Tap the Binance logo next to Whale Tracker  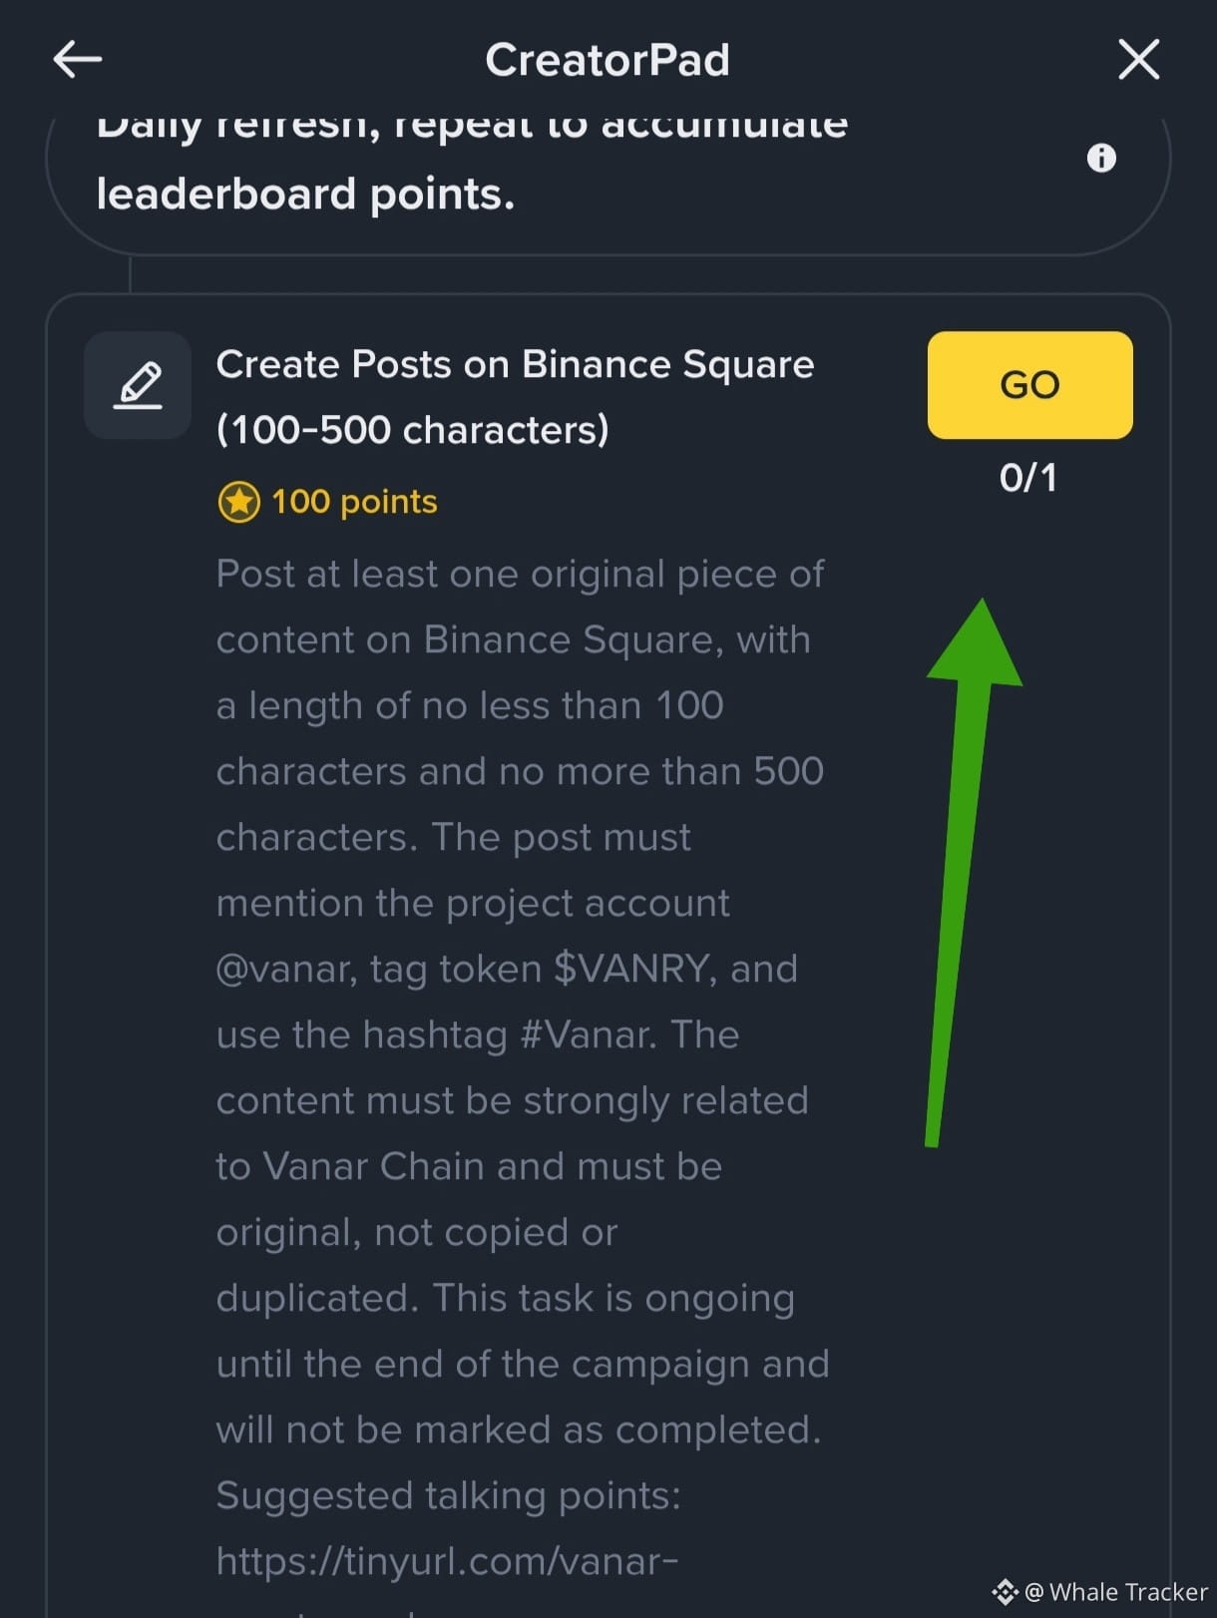1005,1592
